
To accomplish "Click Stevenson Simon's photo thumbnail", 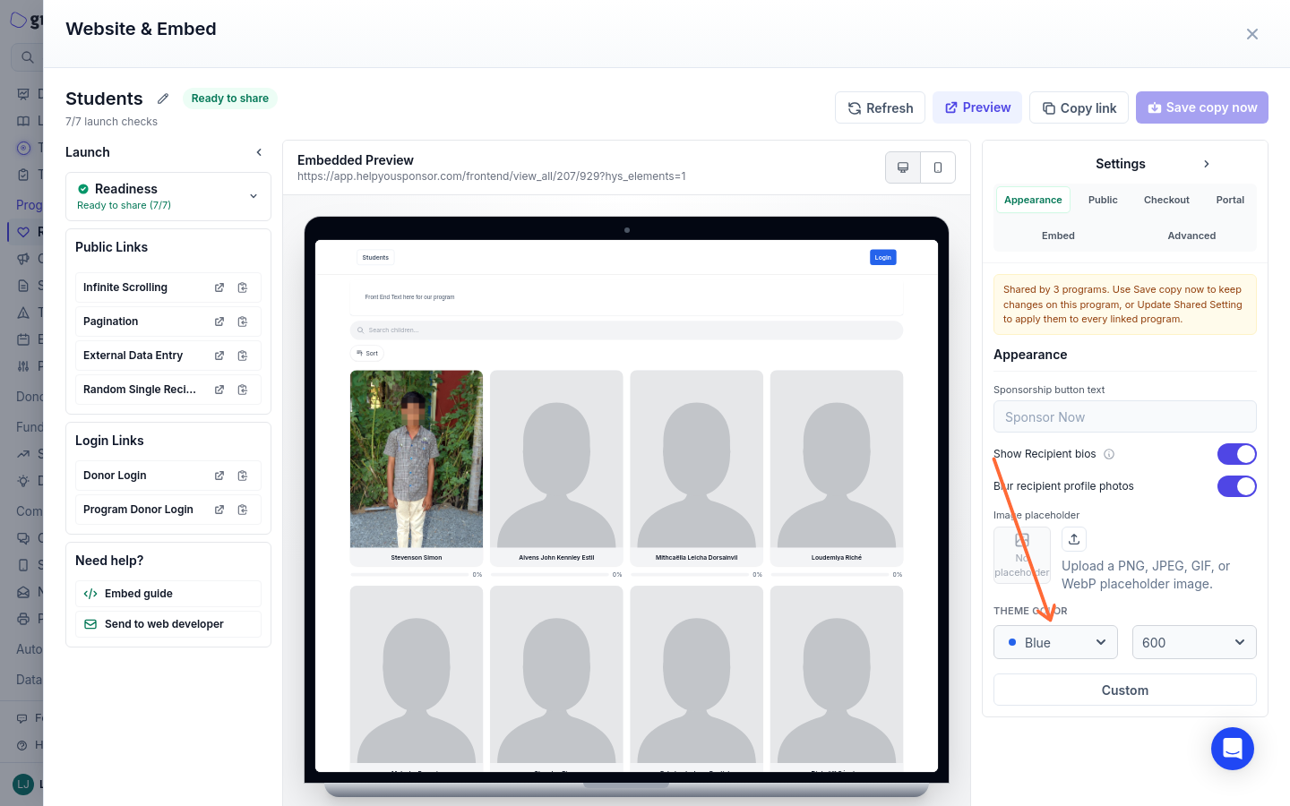I will (x=417, y=459).
